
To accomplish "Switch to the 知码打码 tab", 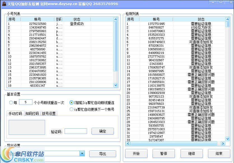I will tap(32, 114).
